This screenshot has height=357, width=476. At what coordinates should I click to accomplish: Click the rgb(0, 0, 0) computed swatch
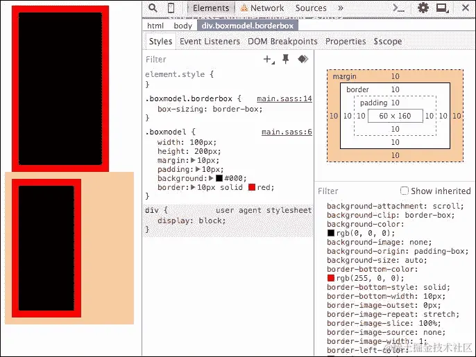(x=330, y=233)
